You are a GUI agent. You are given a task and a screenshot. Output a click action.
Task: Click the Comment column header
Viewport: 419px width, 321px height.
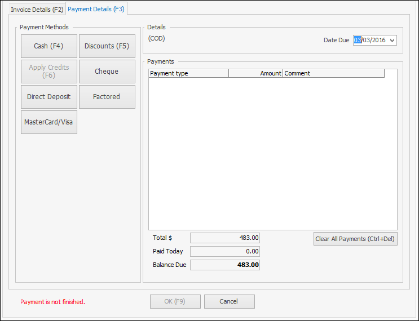[x=333, y=73]
